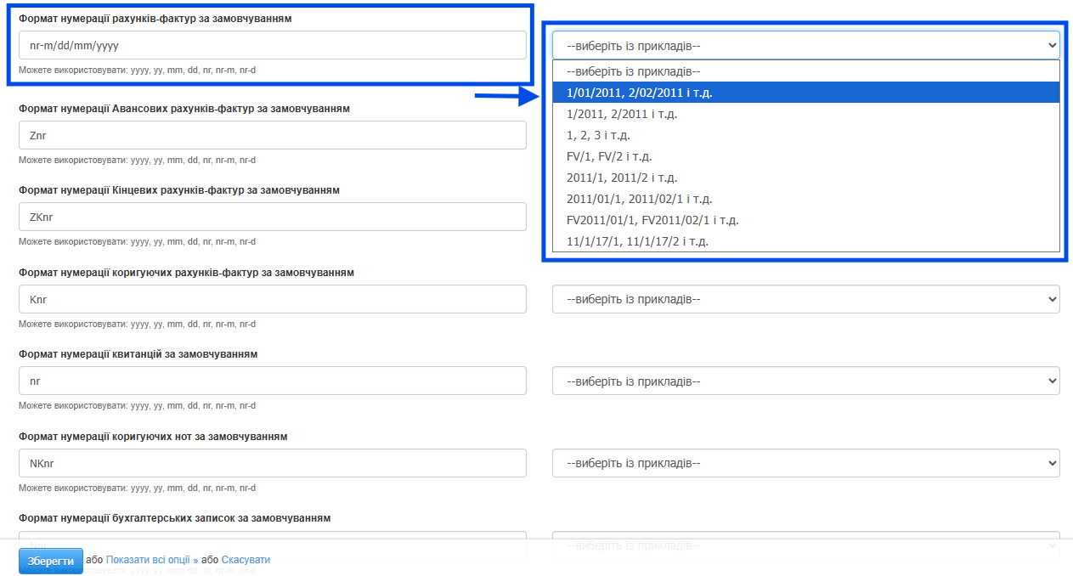Open examples dropdown for correcting notes format
This screenshot has height=576, width=1073.
click(x=805, y=464)
